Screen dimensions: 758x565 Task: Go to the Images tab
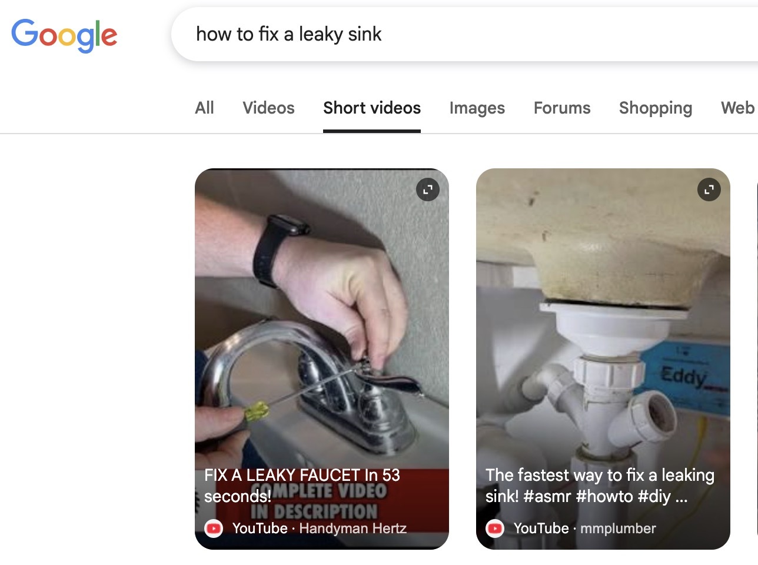(x=477, y=108)
